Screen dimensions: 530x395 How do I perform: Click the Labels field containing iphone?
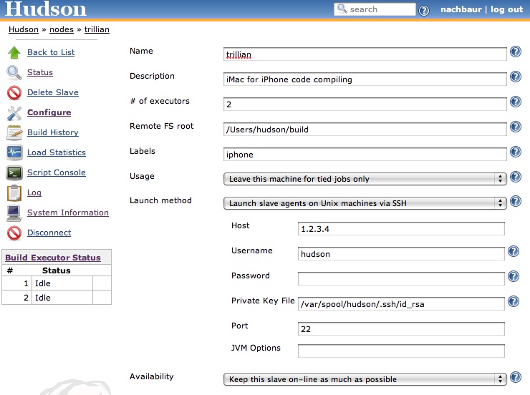365,155
